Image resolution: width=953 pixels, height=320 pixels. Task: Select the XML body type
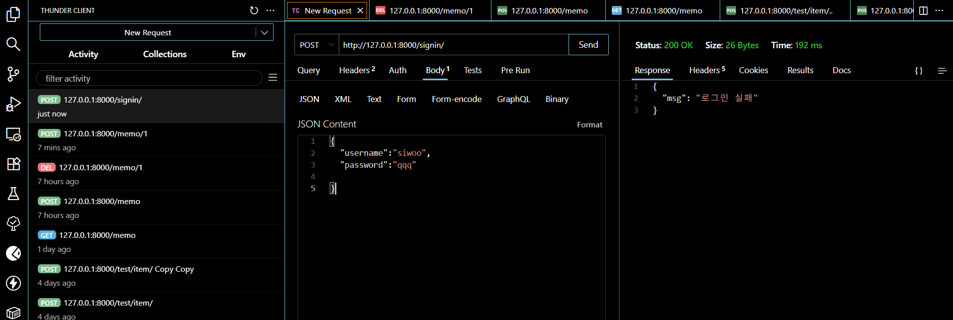click(x=343, y=99)
